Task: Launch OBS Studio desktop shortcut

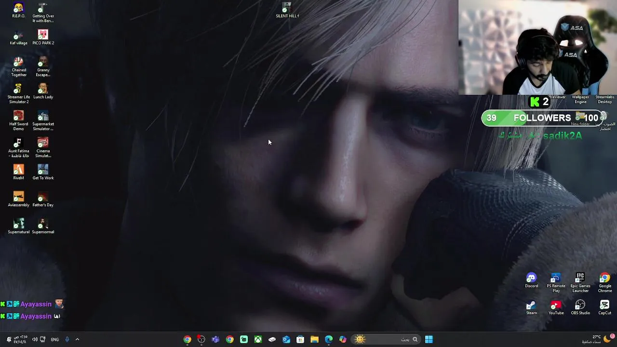Action: 580,307
